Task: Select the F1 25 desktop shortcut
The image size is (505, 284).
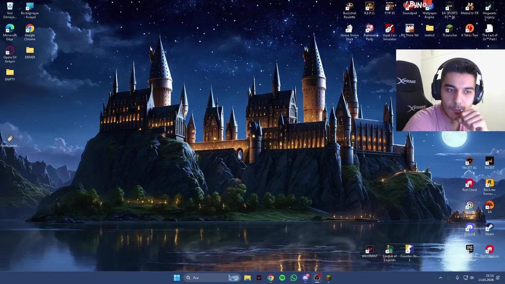Action: [389, 9]
